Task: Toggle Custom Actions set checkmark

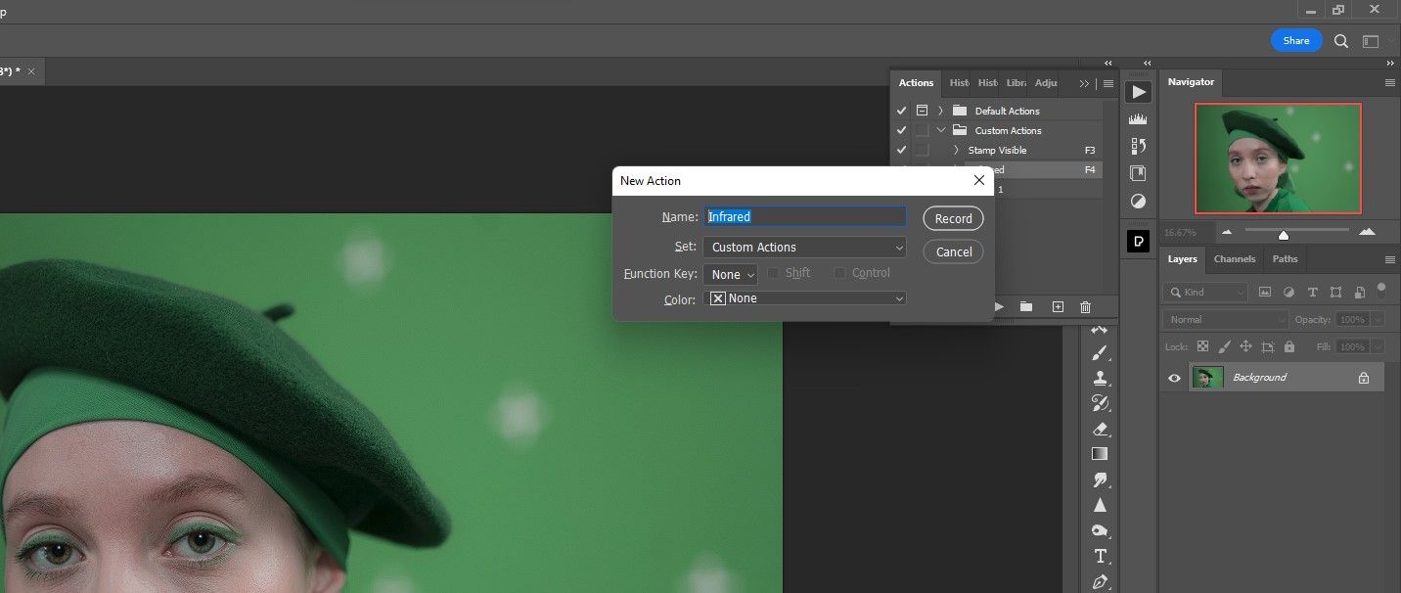Action: click(x=902, y=130)
